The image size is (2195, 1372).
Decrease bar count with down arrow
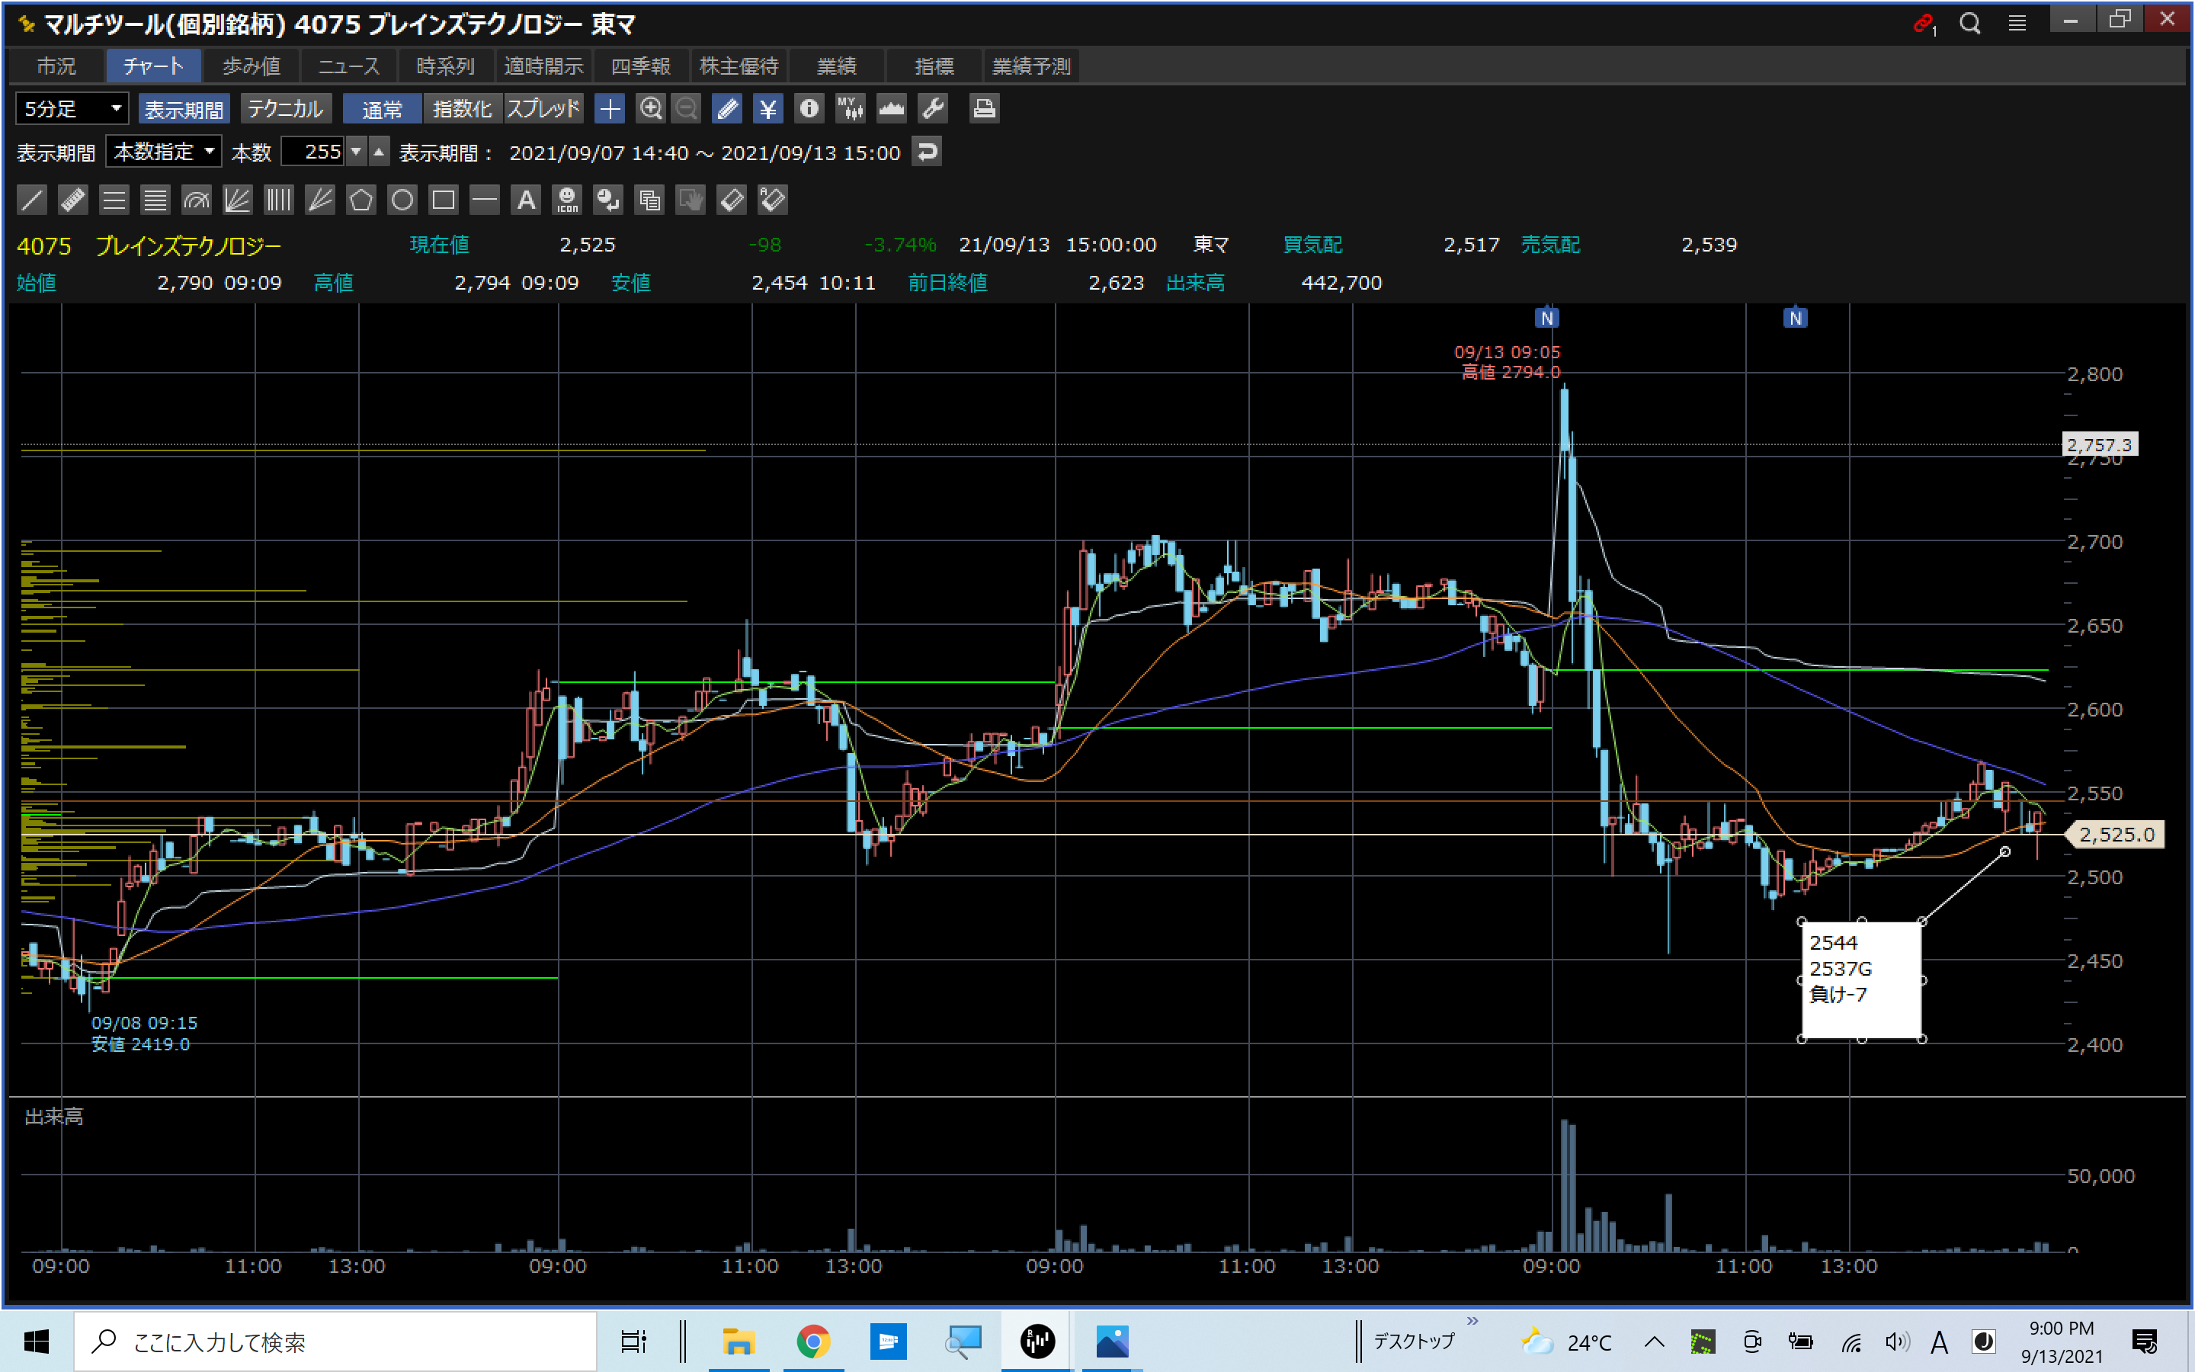pos(357,152)
